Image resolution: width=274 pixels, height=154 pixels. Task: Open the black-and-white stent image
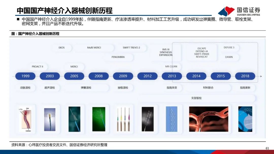[148, 119]
